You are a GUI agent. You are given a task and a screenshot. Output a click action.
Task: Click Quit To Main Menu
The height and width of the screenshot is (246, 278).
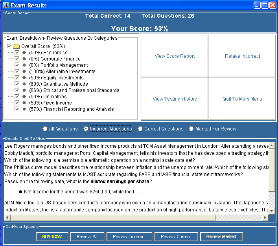(242, 99)
